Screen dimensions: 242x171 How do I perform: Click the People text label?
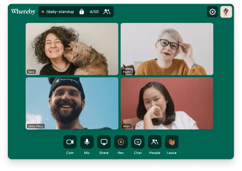pos(155,153)
